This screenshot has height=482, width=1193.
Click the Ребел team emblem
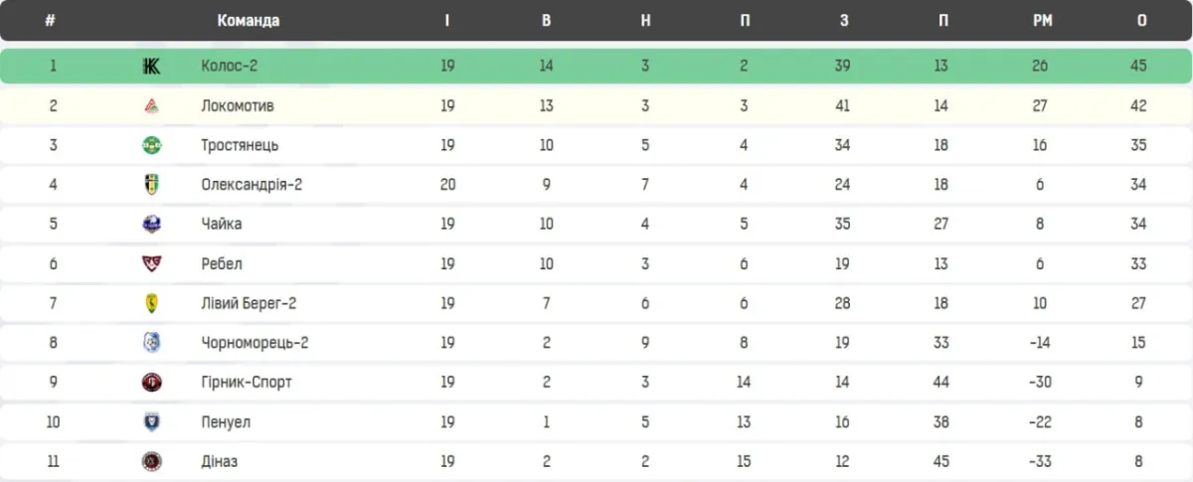[x=151, y=264]
